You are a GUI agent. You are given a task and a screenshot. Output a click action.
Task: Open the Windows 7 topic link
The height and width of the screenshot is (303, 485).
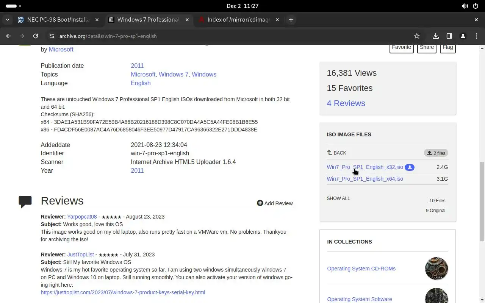click(x=174, y=74)
